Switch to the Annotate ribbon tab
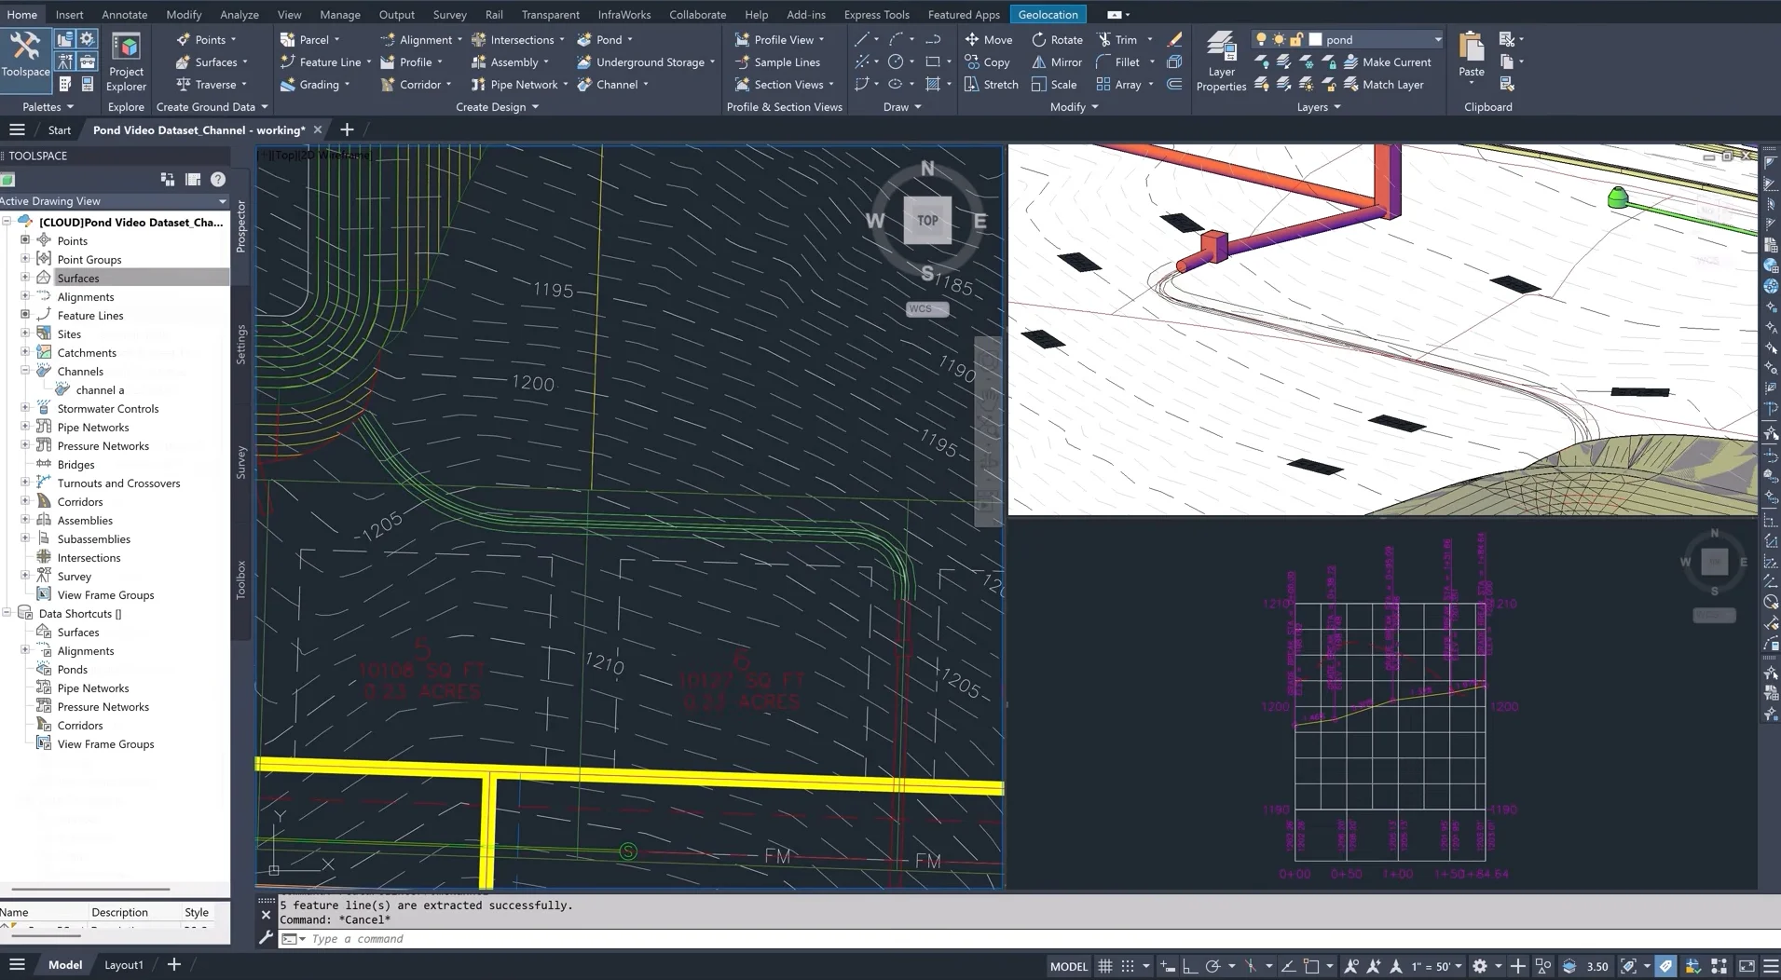Image resolution: width=1781 pixels, height=980 pixels. click(124, 14)
